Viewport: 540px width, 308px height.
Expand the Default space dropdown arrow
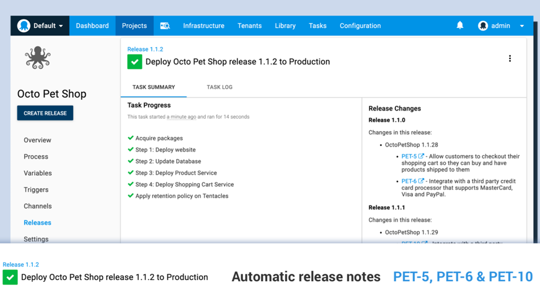click(x=61, y=26)
